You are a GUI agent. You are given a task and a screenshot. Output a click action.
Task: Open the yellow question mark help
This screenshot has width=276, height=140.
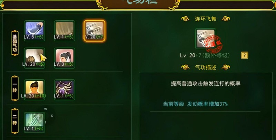point(245,55)
